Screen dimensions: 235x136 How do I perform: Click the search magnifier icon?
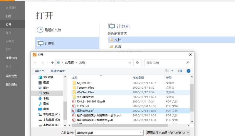pos(188,63)
